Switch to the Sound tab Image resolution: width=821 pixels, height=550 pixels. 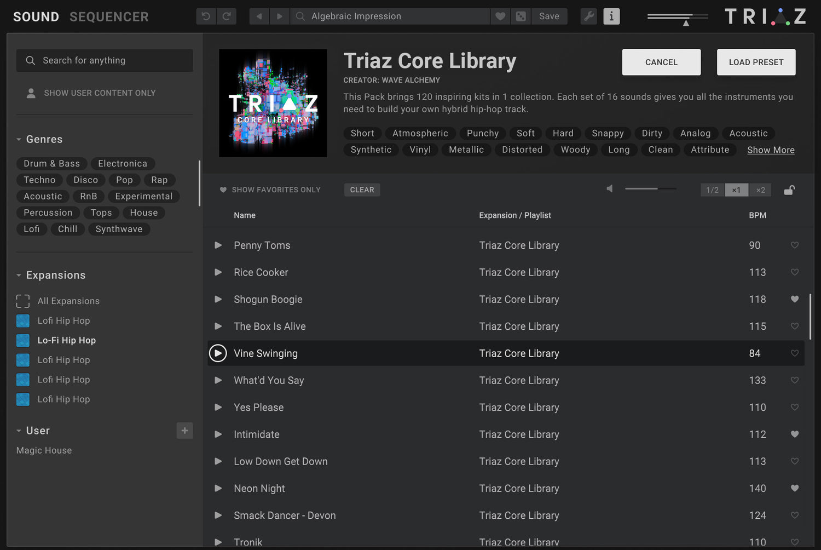point(36,17)
